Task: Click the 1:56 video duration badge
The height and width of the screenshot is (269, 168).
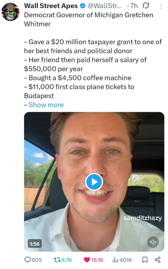Action: [x=35, y=244]
